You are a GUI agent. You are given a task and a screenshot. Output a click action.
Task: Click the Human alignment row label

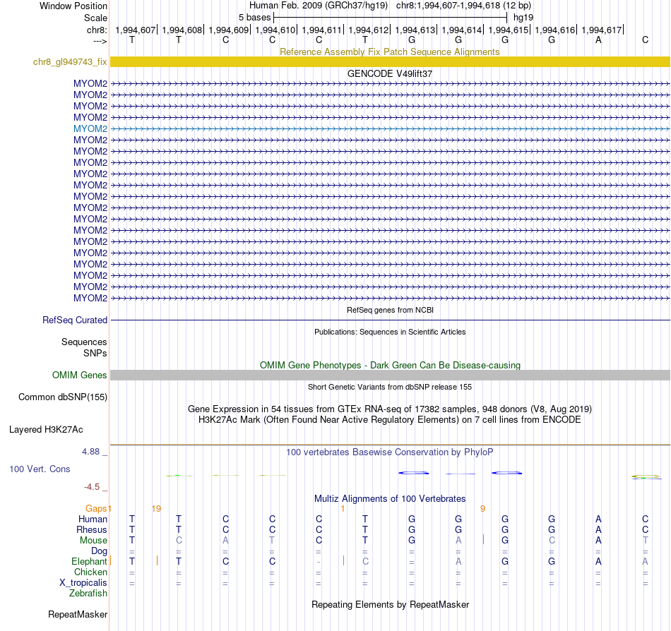[x=93, y=519]
